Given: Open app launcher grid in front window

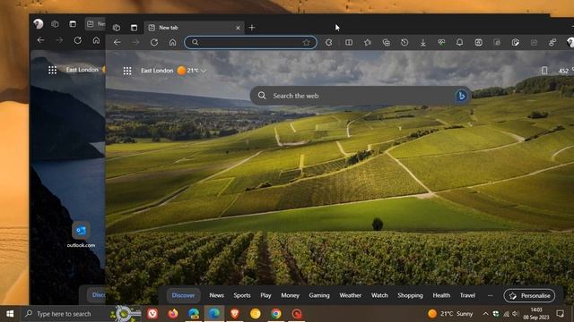Looking at the screenshot, I should point(127,71).
